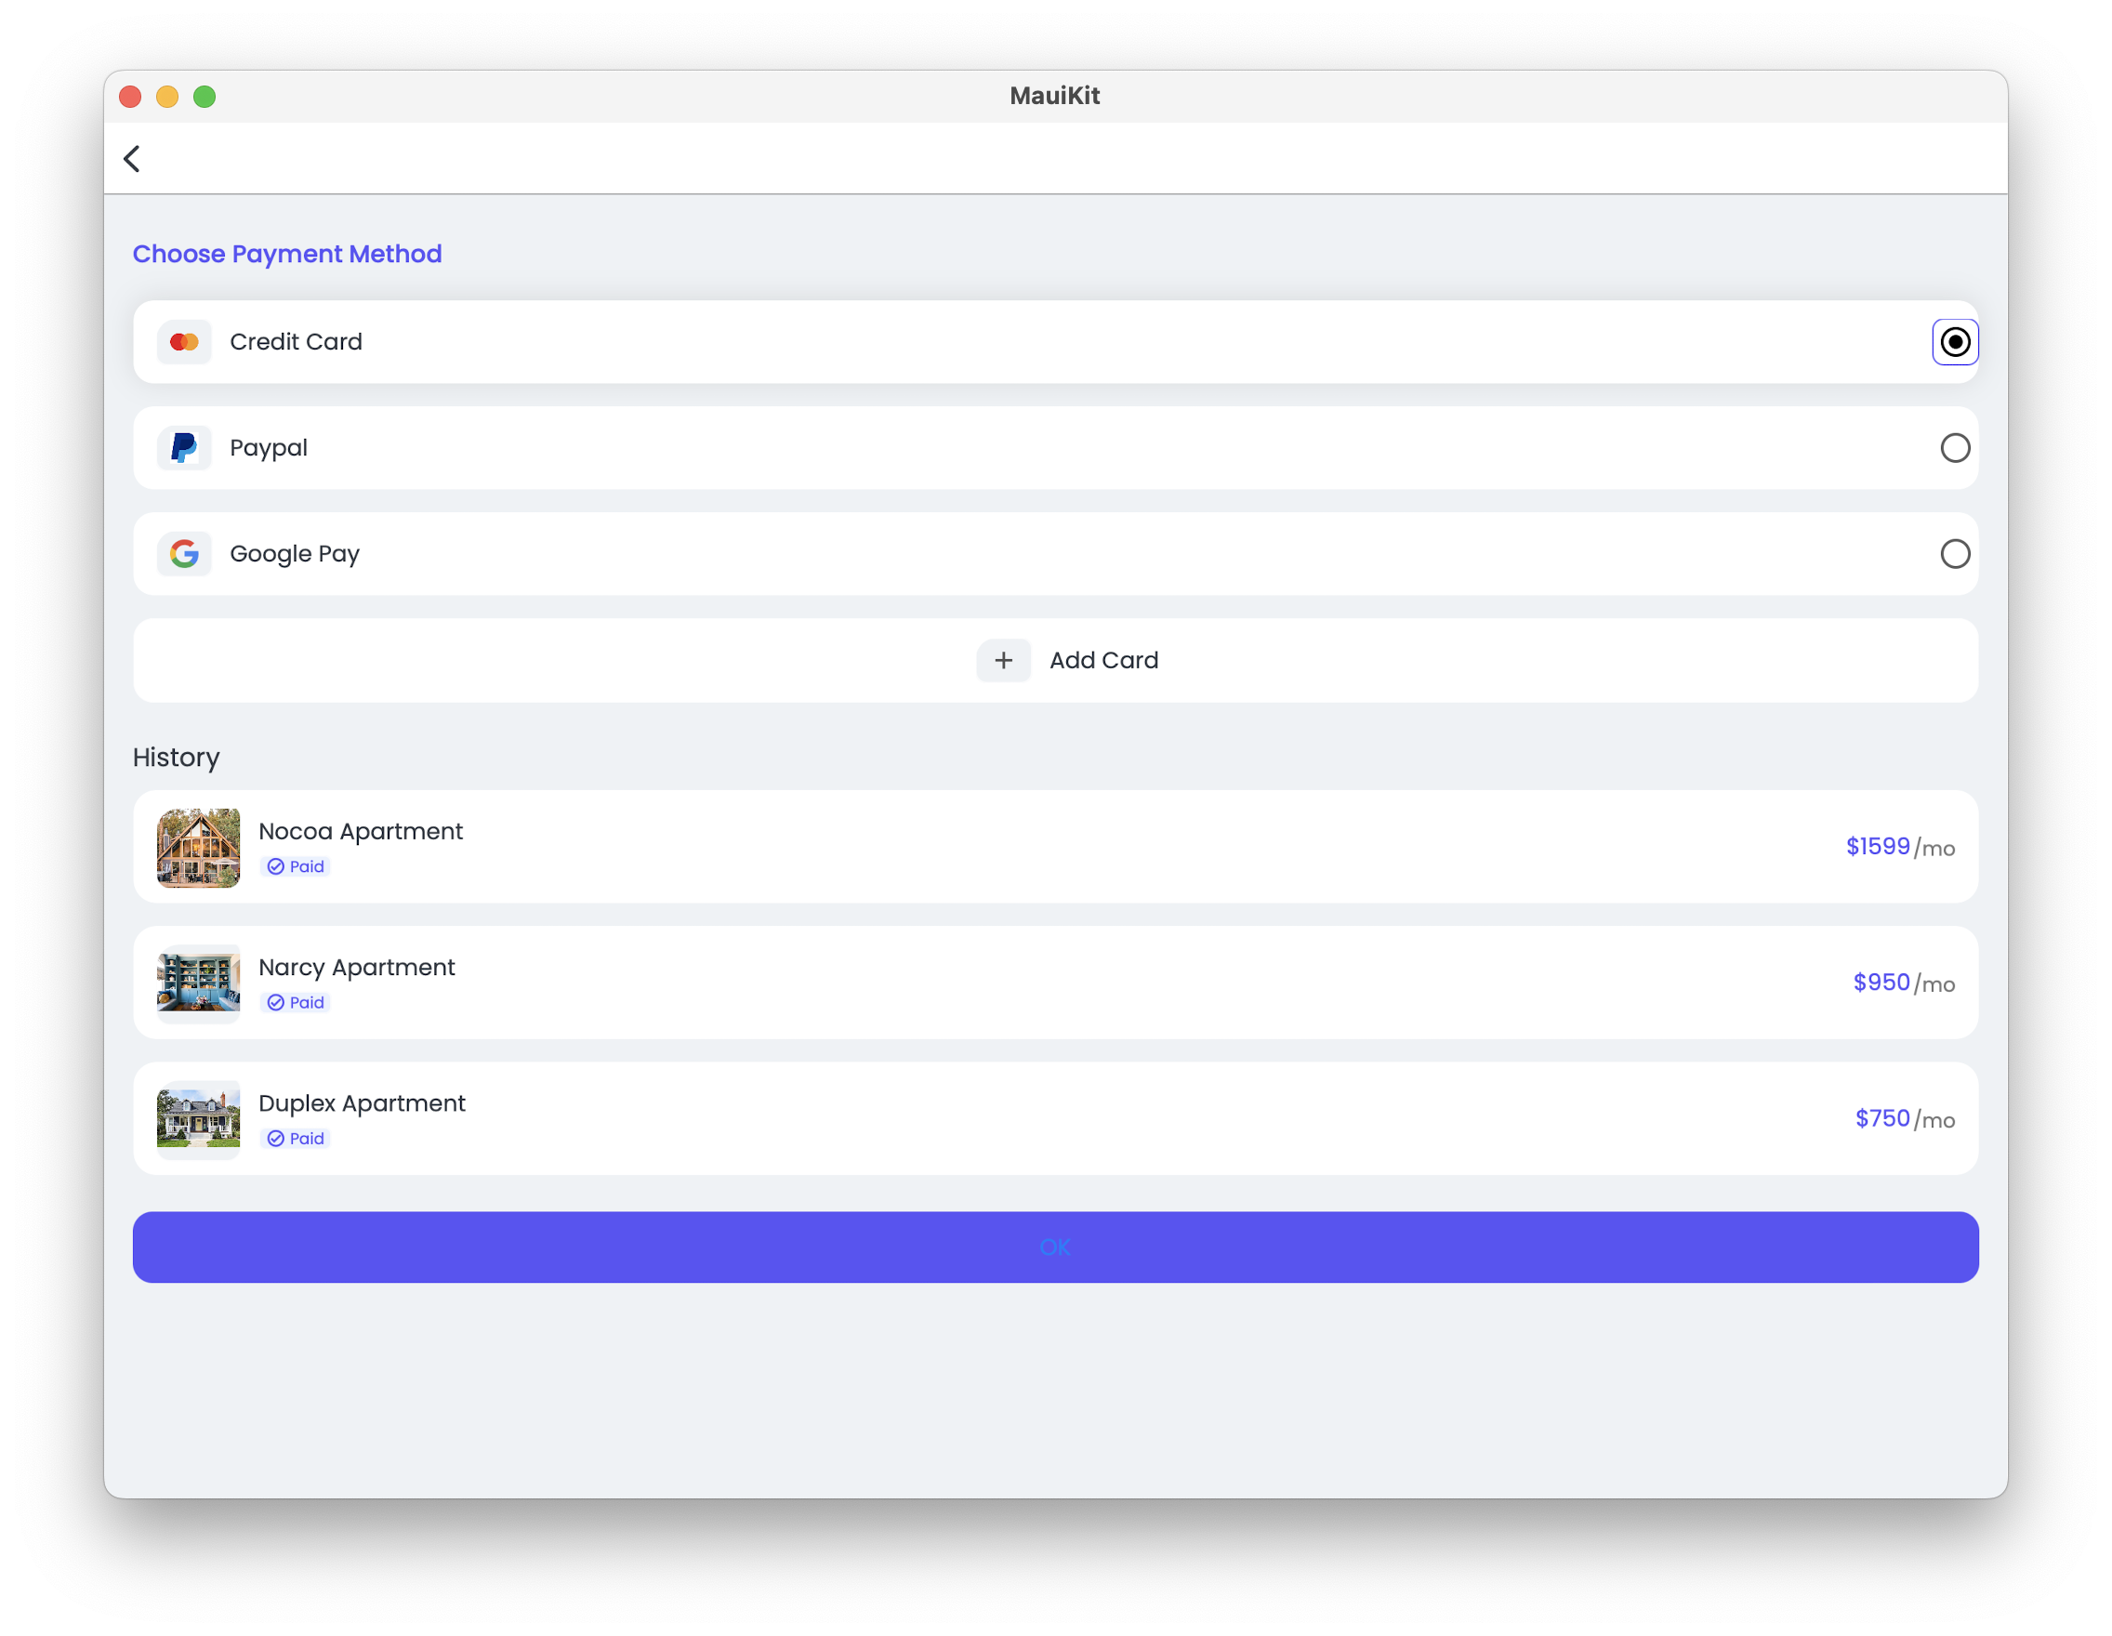Click the plus icon beside Add Card
This screenshot has width=2112, height=1636.
(x=1003, y=660)
